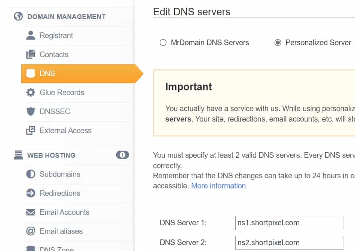Click the Email aliases @ icon
This screenshot has height=251, width=355.
(x=30, y=231)
